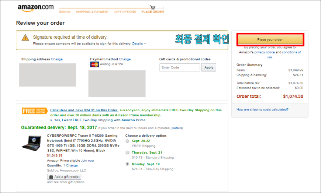Click Shipping & handling $24.31 value
Image resolution: width=321 pixels, height=193 pixels.
(298, 75)
